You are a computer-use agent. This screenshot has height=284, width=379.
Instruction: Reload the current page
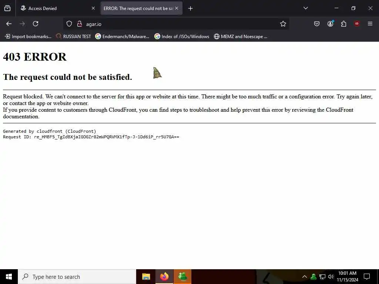point(36,24)
